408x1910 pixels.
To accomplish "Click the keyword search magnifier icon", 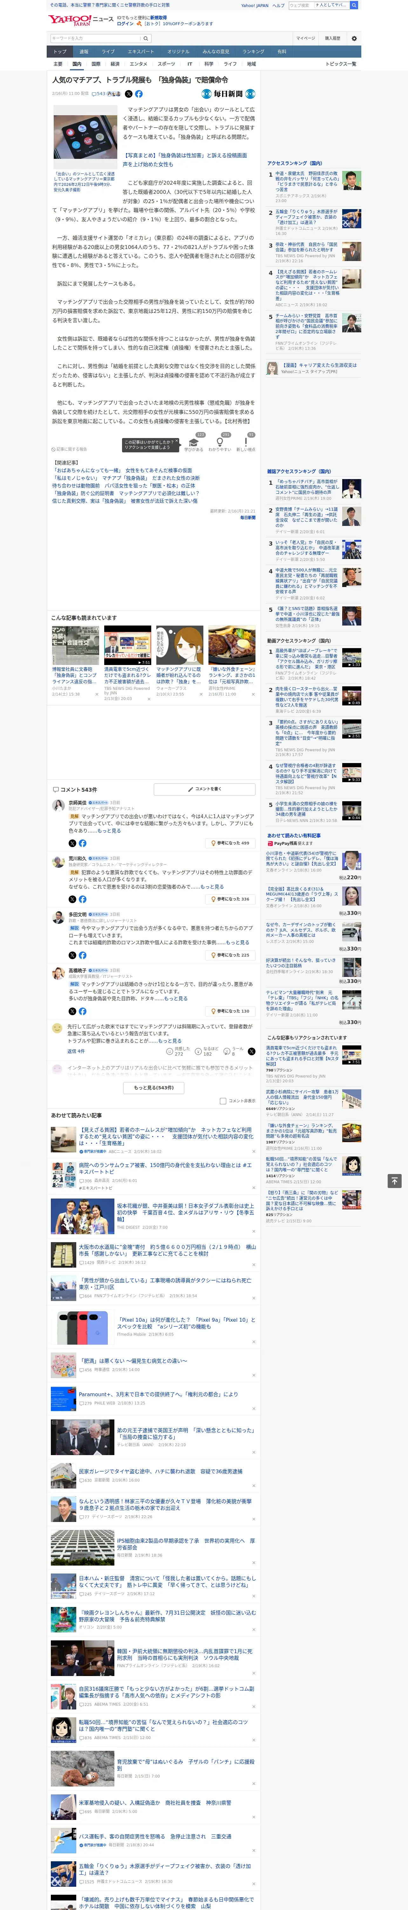I will pos(146,38).
